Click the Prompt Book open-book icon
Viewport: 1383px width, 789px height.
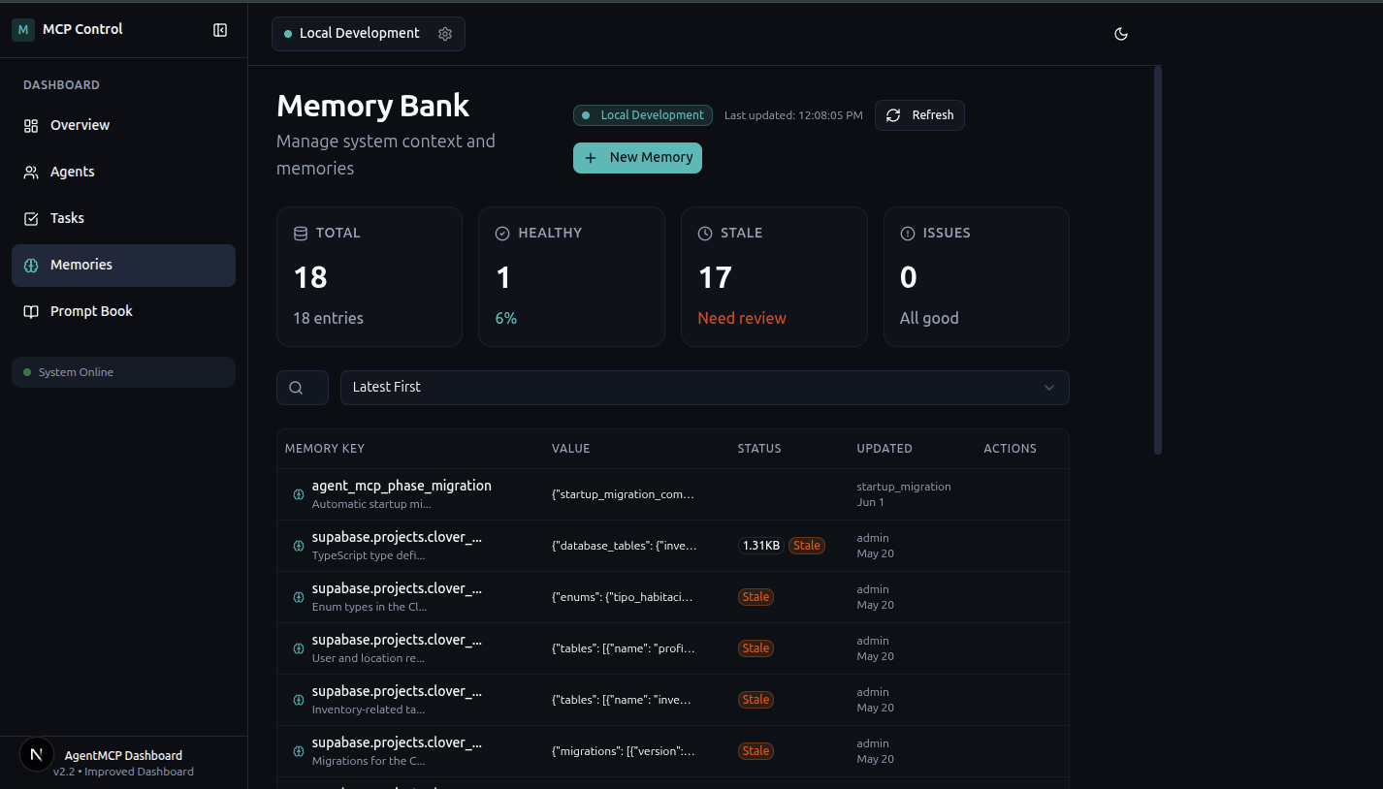32,311
